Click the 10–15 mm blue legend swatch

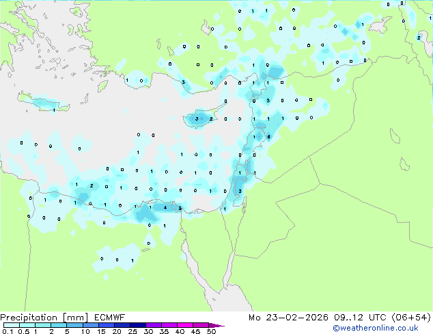[91, 325]
